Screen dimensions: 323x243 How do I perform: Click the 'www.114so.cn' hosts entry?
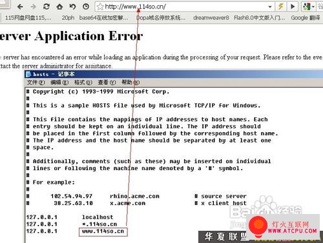click(x=103, y=231)
